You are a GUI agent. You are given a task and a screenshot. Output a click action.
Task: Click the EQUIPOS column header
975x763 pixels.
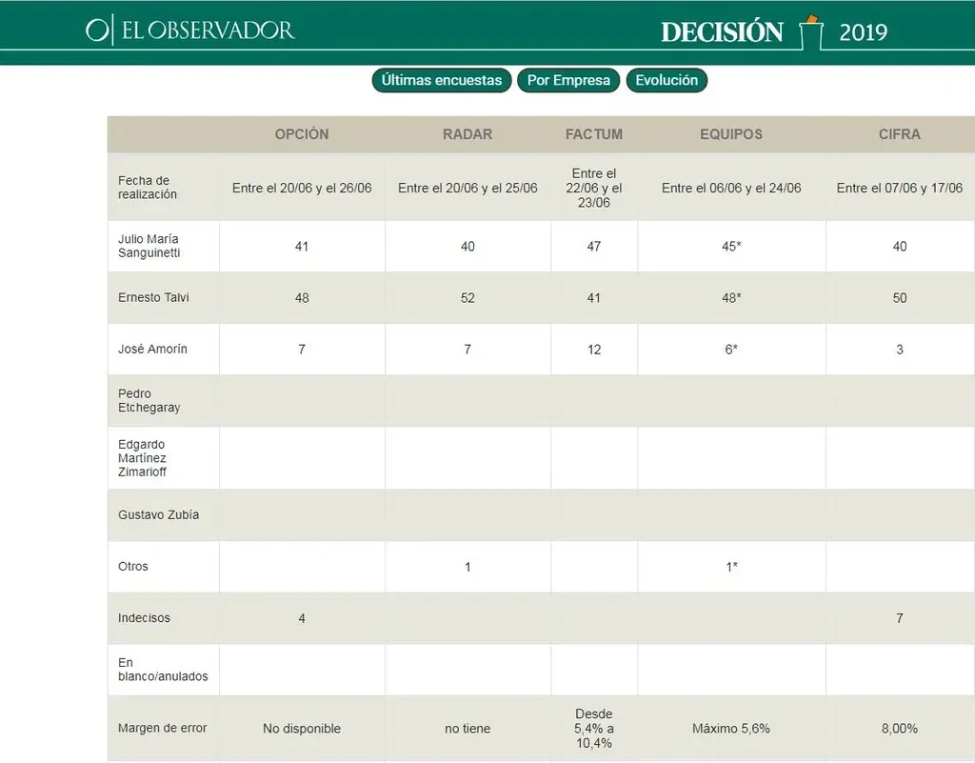pos(731,134)
